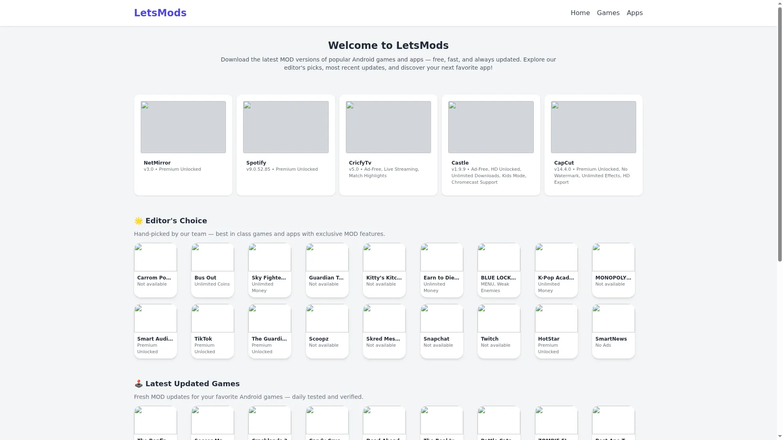Click the Welcome to LetsMods heading
This screenshot has height=440, width=783.
click(388, 46)
